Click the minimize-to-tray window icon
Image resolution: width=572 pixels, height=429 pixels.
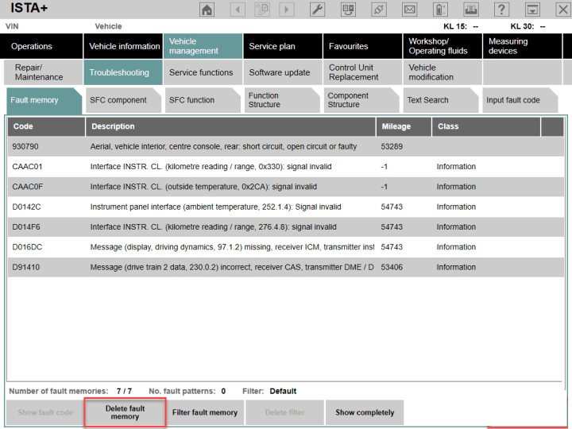click(532, 10)
